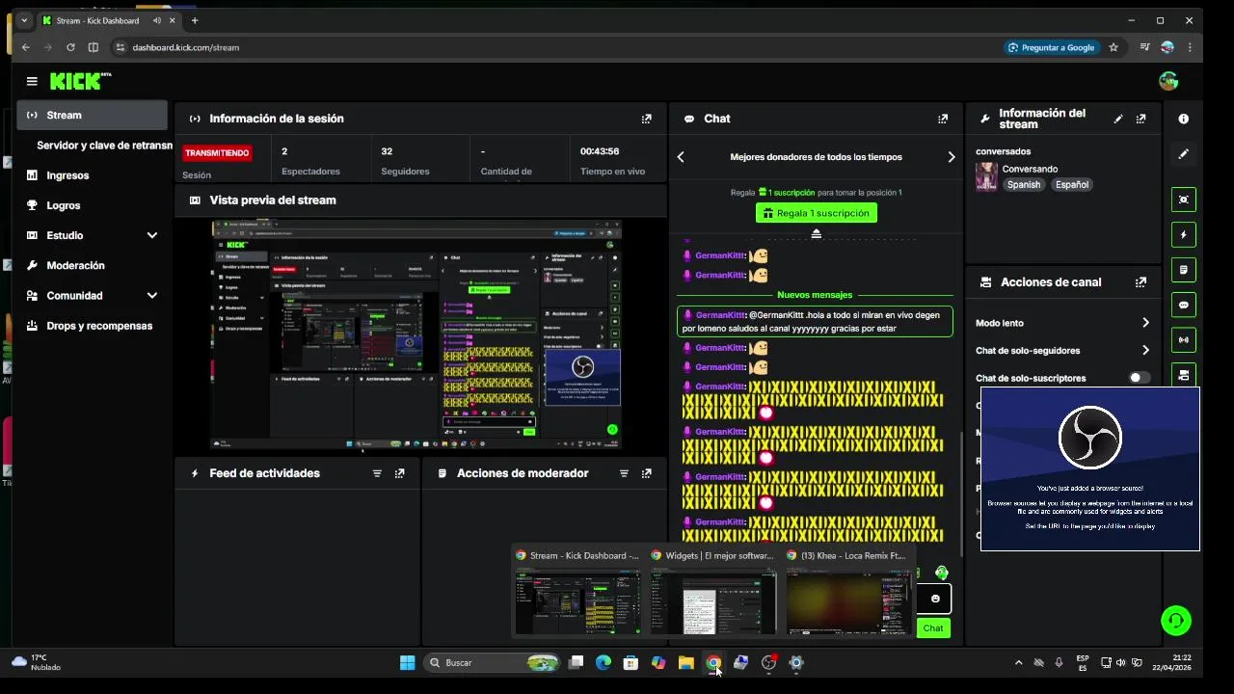
Task: Click the Nuevos mensajes divider label
Action: 815,295
